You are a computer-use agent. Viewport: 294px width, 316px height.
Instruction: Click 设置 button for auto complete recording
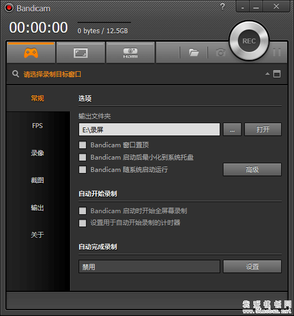(x=252, y=266)
